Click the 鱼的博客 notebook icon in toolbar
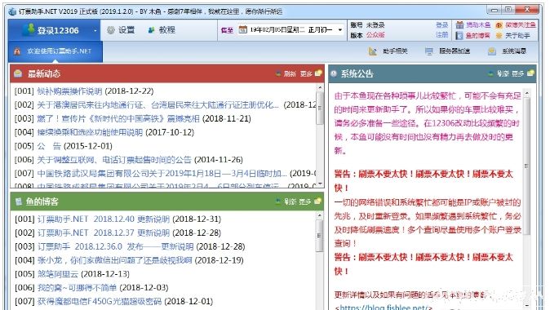The height and width of the screenshot is (310, 550). (x=459, y=35)
